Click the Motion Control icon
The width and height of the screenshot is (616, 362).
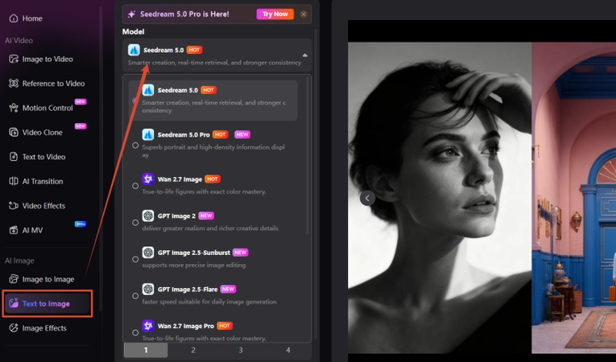point(14,108)
